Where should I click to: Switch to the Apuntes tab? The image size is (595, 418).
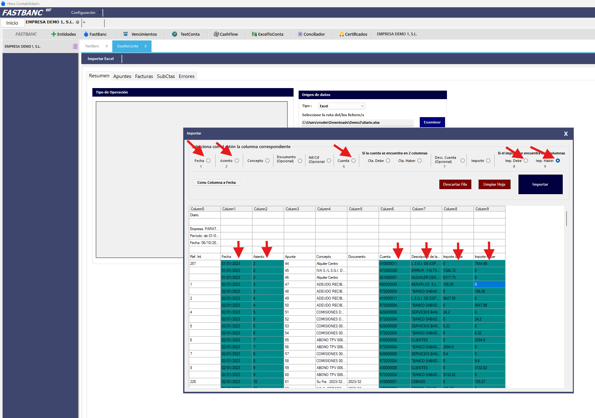pos(122,76)
